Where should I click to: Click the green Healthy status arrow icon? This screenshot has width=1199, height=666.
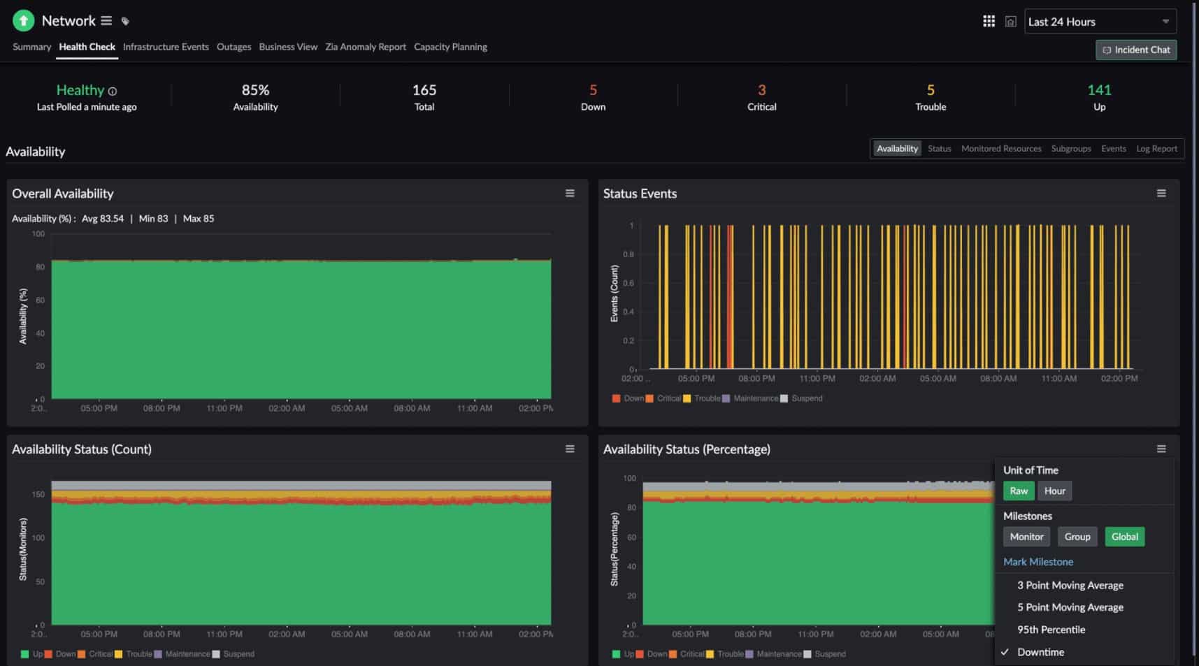[x=23, y=20]
